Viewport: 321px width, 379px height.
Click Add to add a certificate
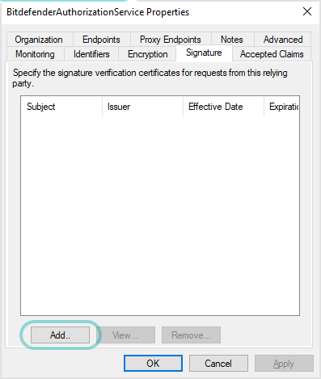coord(60,335)
